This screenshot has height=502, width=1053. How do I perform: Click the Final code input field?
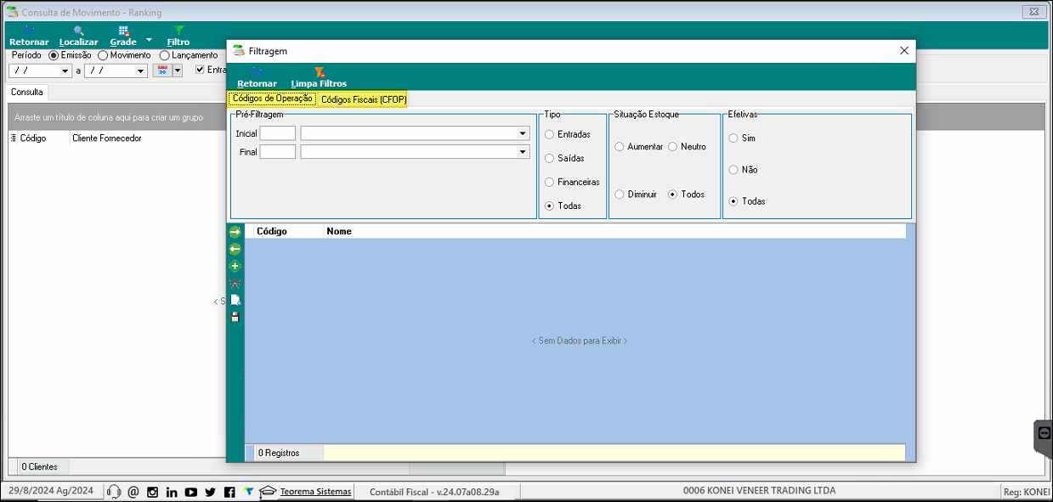pyautogui.click(x=278, y=152)
